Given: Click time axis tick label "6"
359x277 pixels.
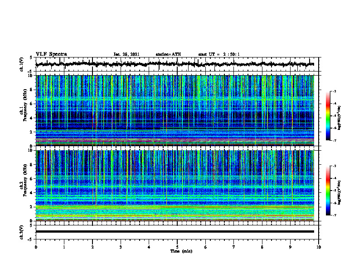Looking at the screenshot, I should (206, 247).
